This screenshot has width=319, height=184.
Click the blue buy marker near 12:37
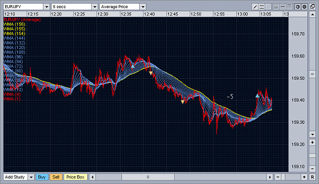click(133, 66)
